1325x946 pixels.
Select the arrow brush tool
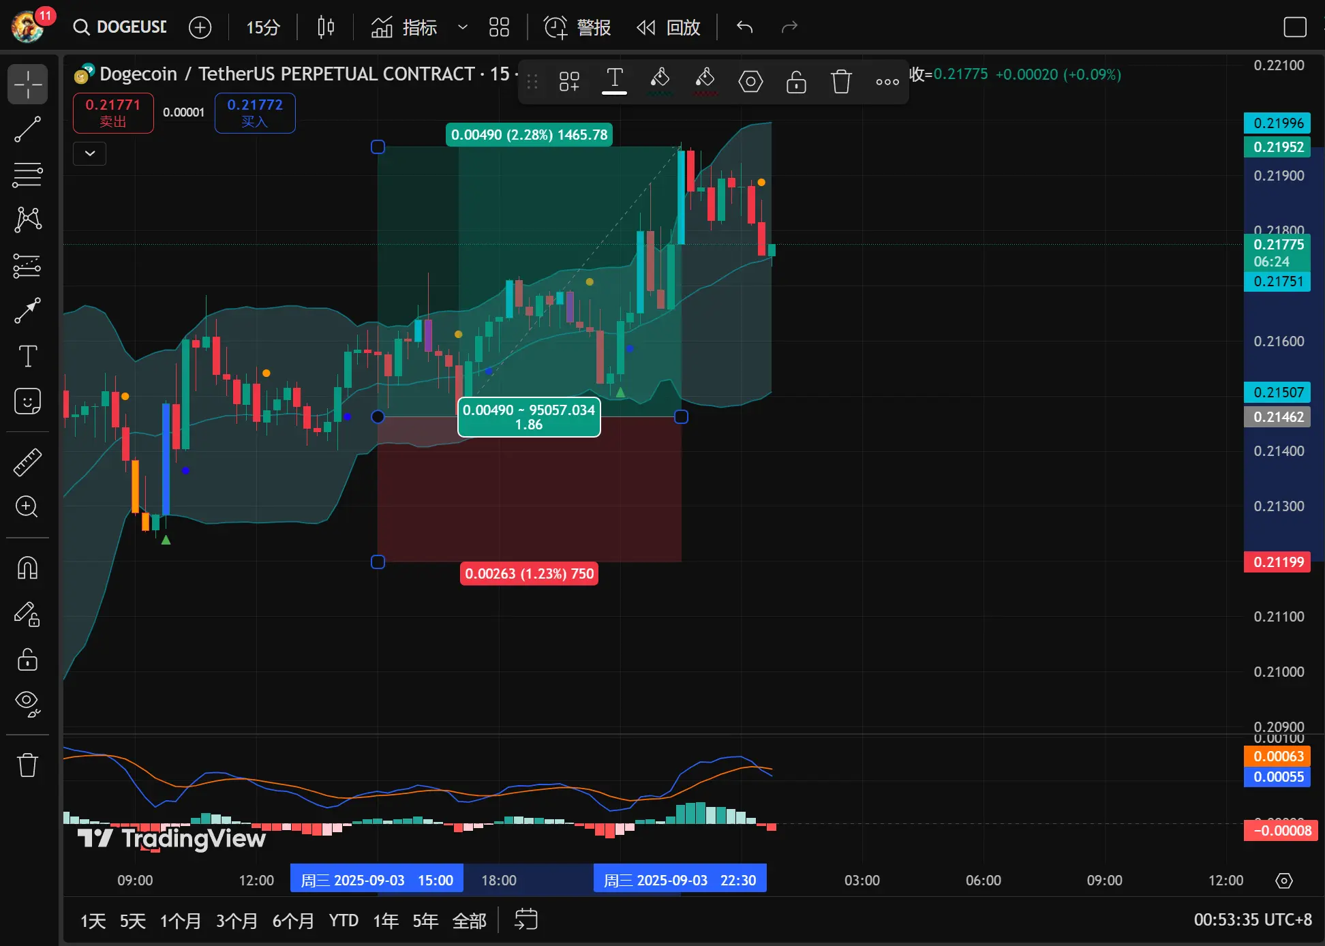27,311
